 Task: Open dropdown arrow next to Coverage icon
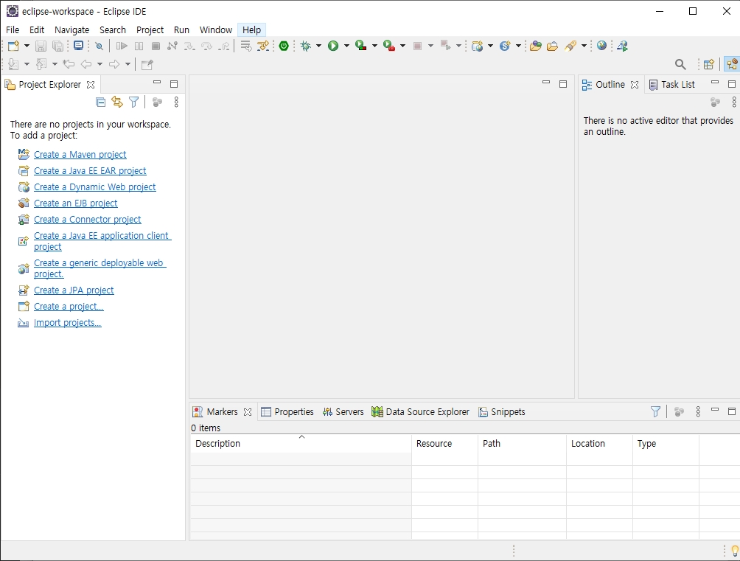(374, 46)
